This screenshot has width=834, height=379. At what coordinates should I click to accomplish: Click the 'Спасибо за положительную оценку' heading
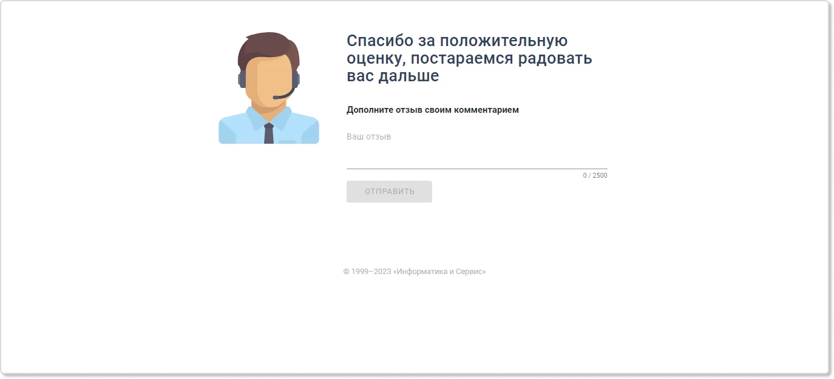469,58
